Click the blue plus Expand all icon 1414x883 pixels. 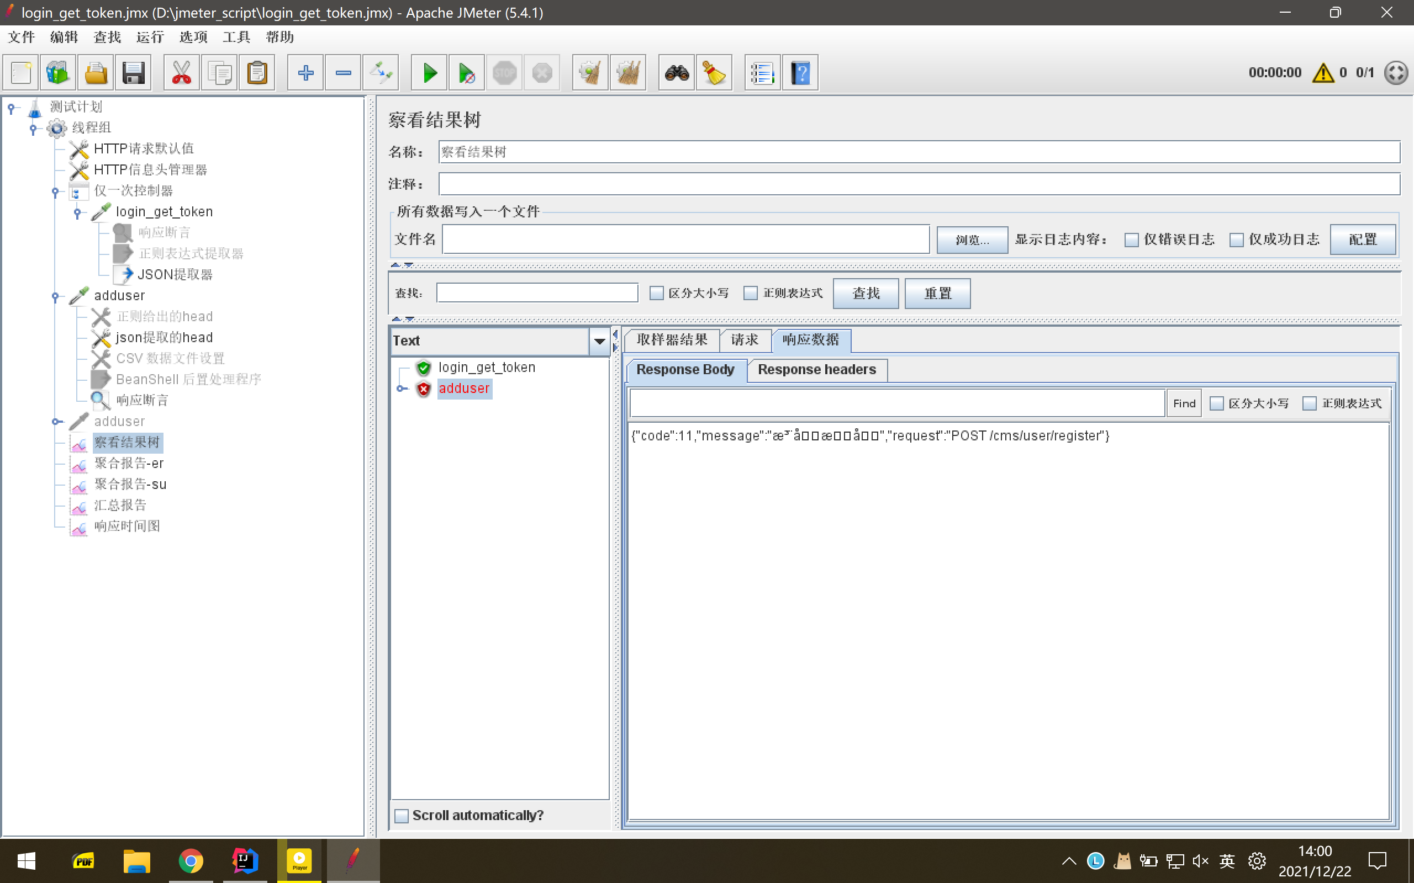click(305, 73)
